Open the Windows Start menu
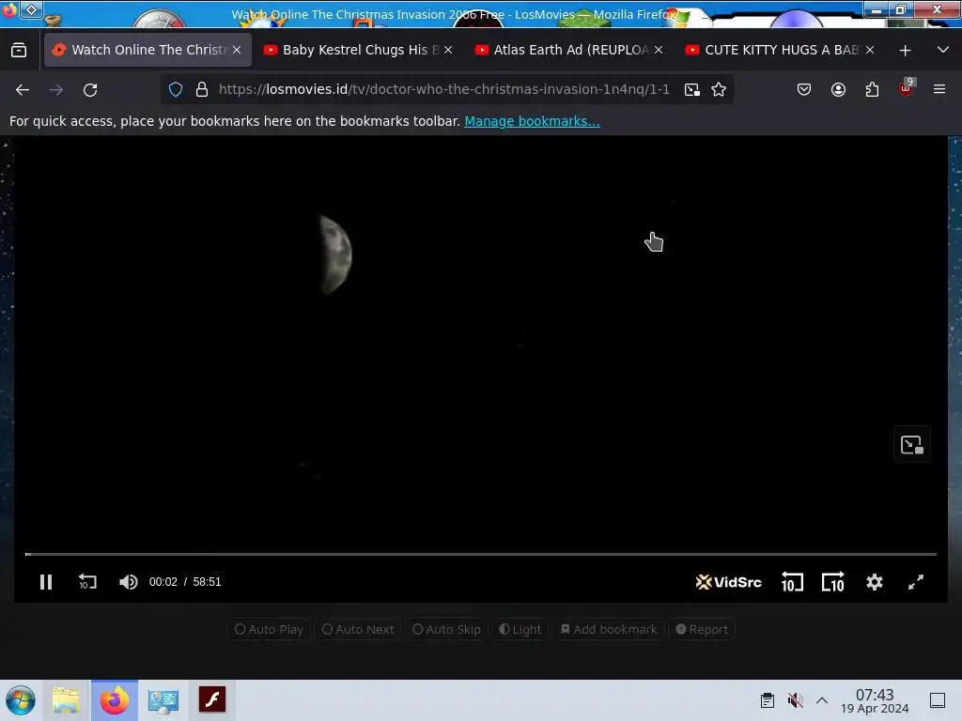 21,700
